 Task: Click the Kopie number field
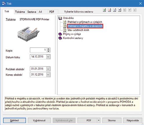39,50
